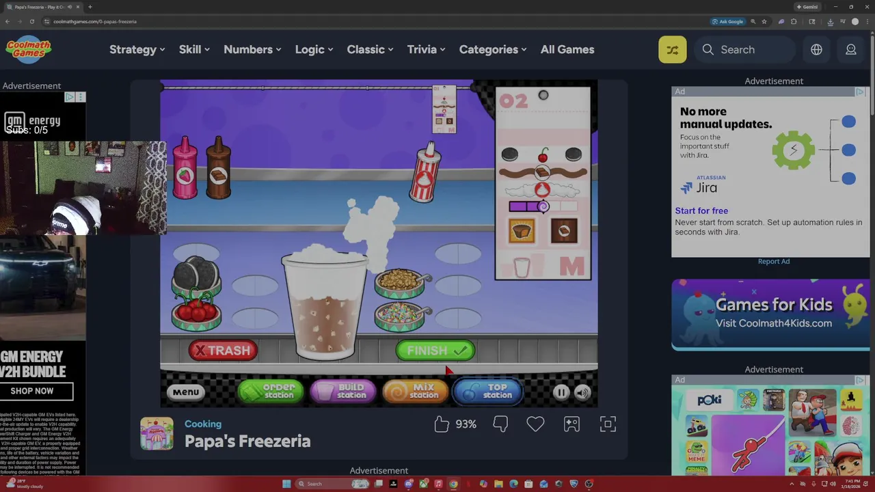Grab the whipped cream can
Viewport: 875px width, 492px height.
tap(425, 172)
